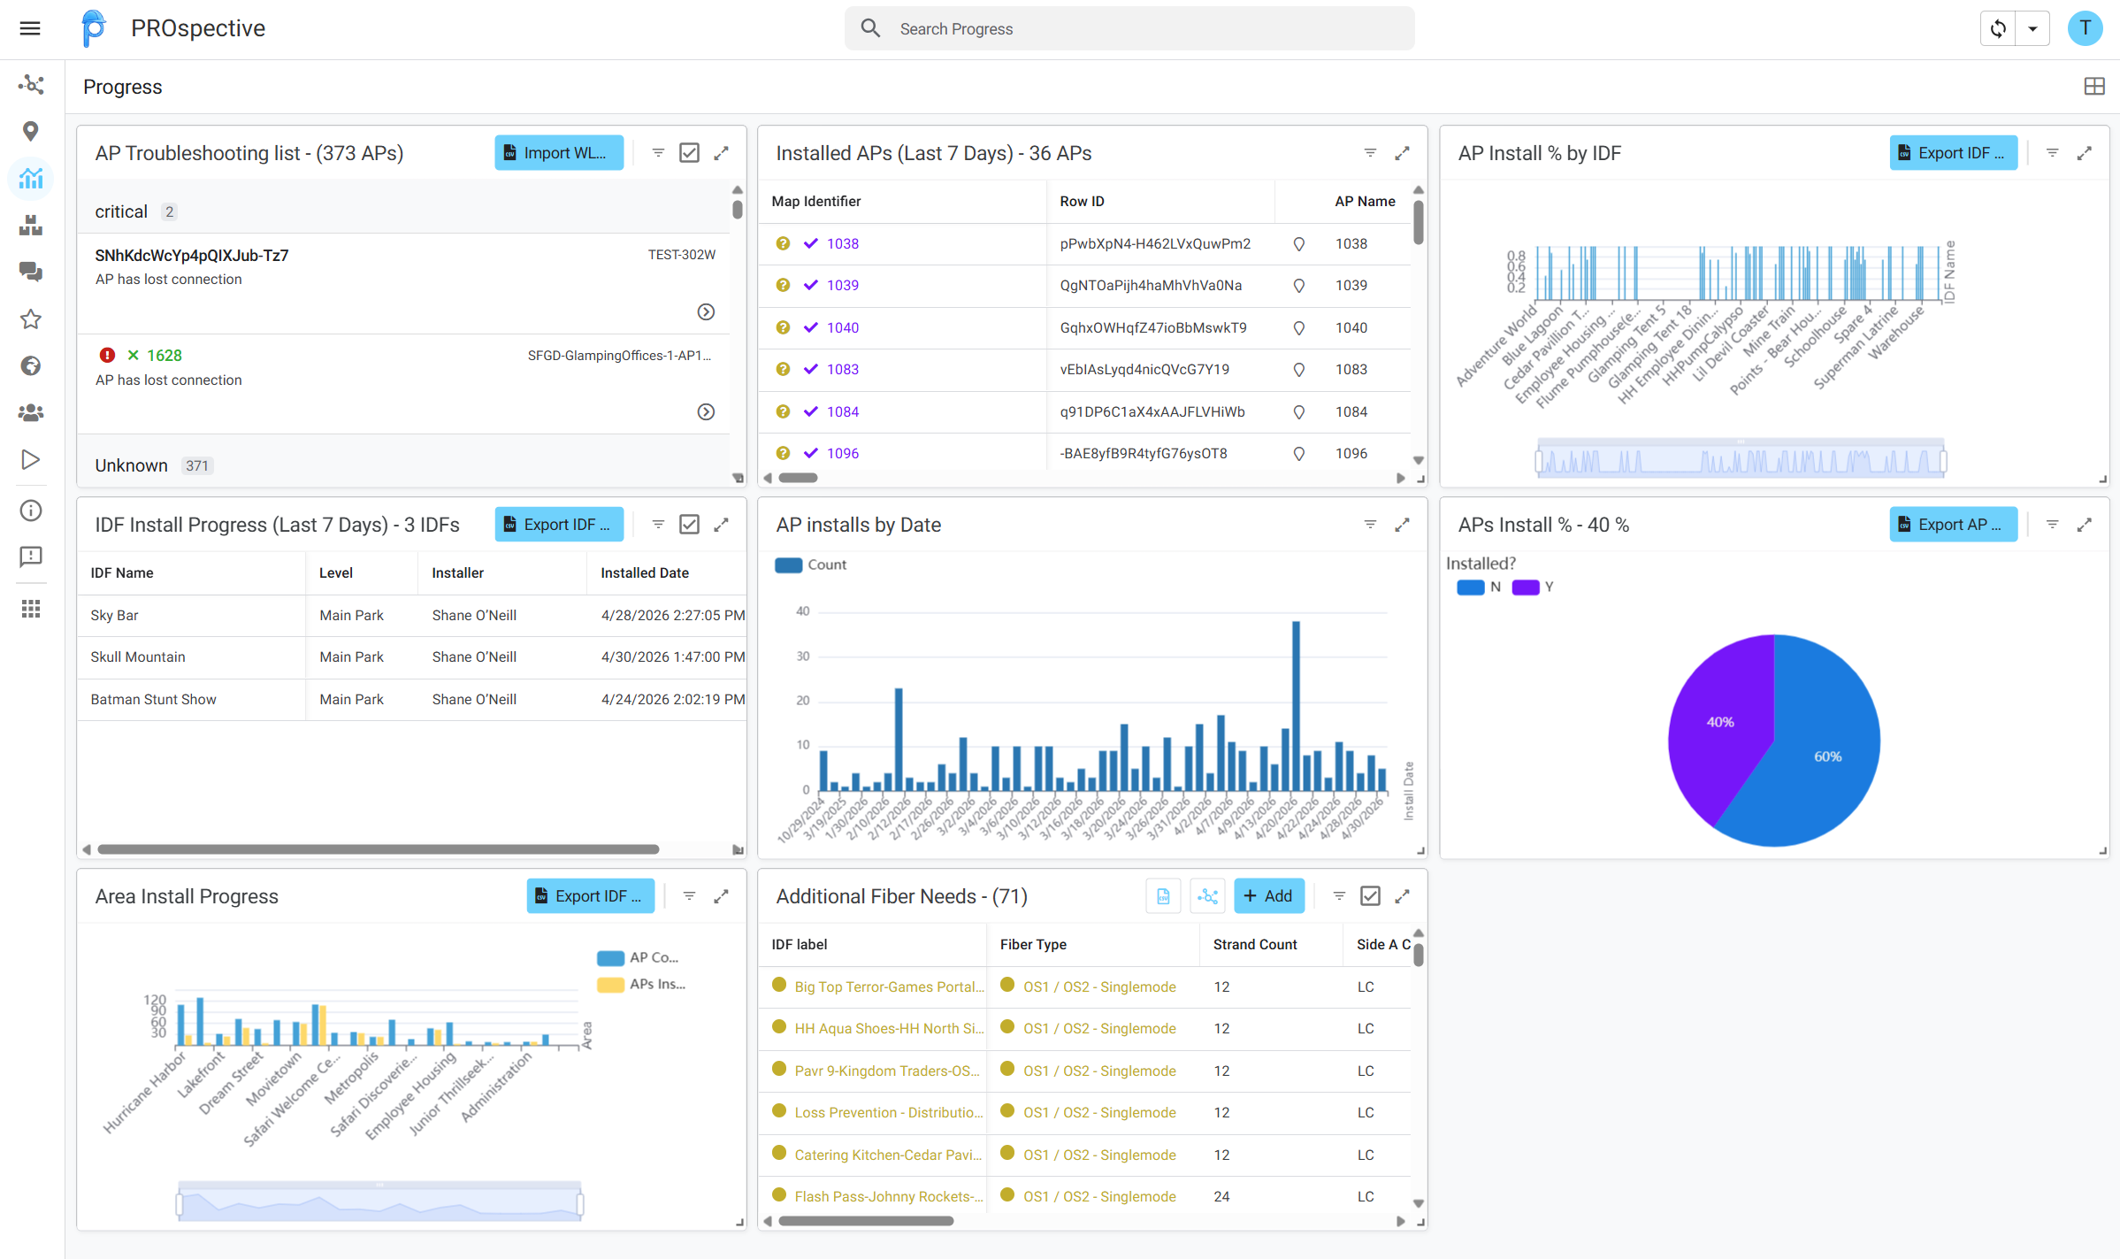This screenshot has height=1259, width=2120.
Task: Open the network topology sidebar icon
Action: (31, 84)
